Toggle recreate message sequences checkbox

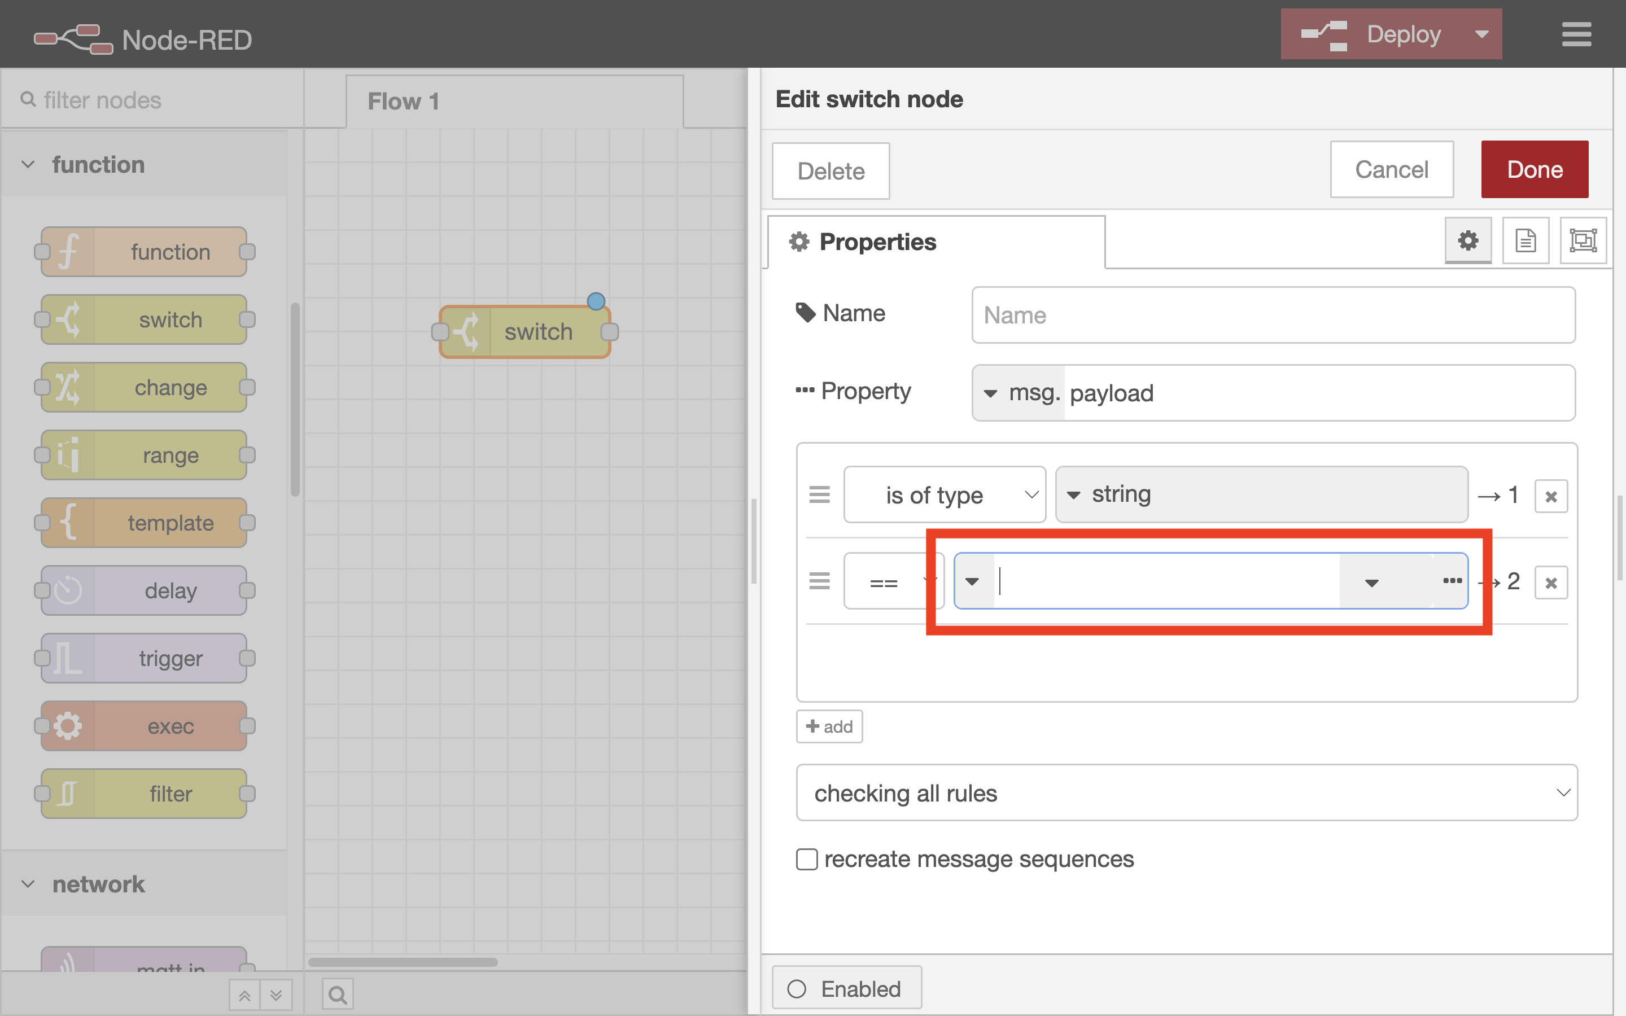(x=806, y=859)
